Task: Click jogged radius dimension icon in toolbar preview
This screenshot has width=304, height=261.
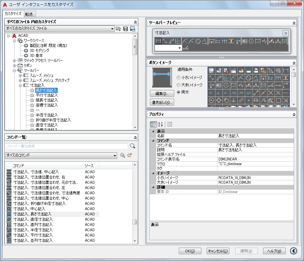Action: (192, 41)
